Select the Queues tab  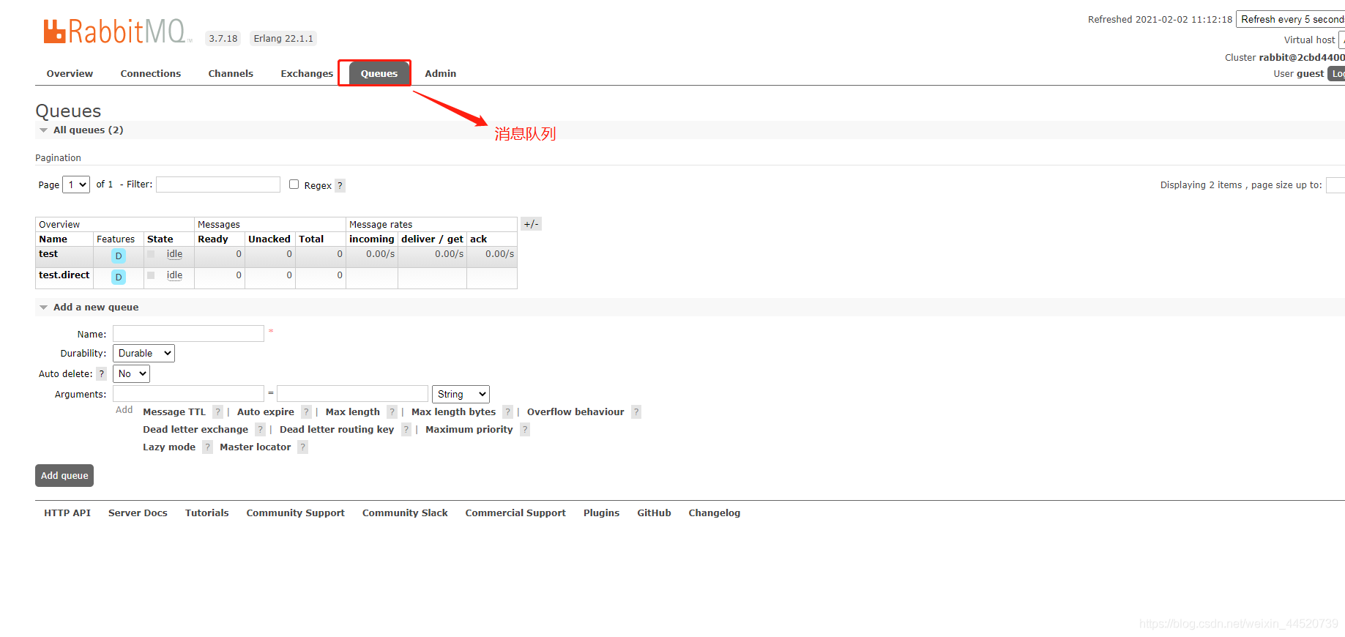coord(379,74)
